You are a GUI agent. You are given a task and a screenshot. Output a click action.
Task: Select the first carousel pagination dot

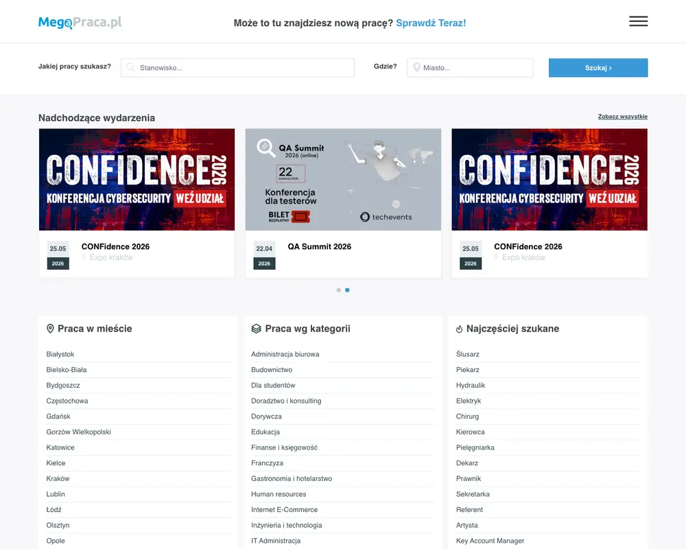[x=339, y=290]
